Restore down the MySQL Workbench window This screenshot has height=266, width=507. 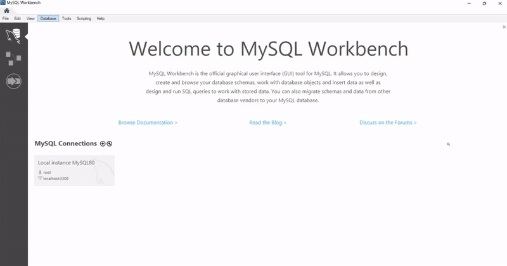coord(484,3)
